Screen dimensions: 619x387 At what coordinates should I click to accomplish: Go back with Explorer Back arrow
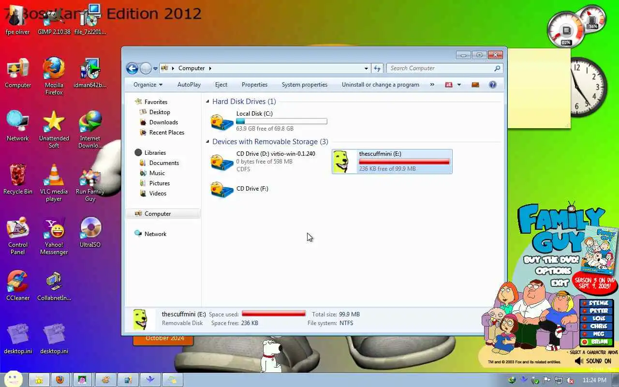[x=132, y=68]
